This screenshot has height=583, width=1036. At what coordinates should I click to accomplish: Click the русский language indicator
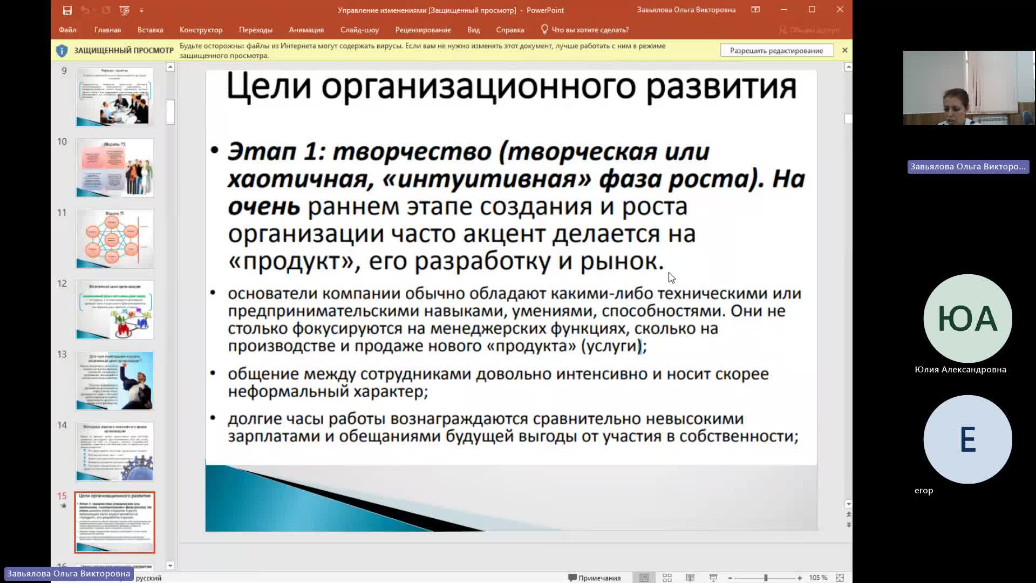pyautogui.click(x=148, y=578)
